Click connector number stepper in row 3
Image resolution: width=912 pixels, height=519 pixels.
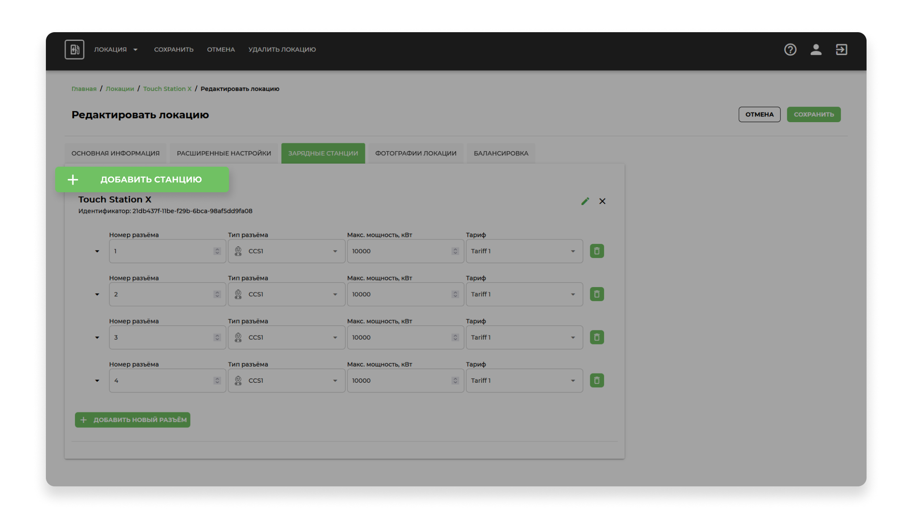217,338
